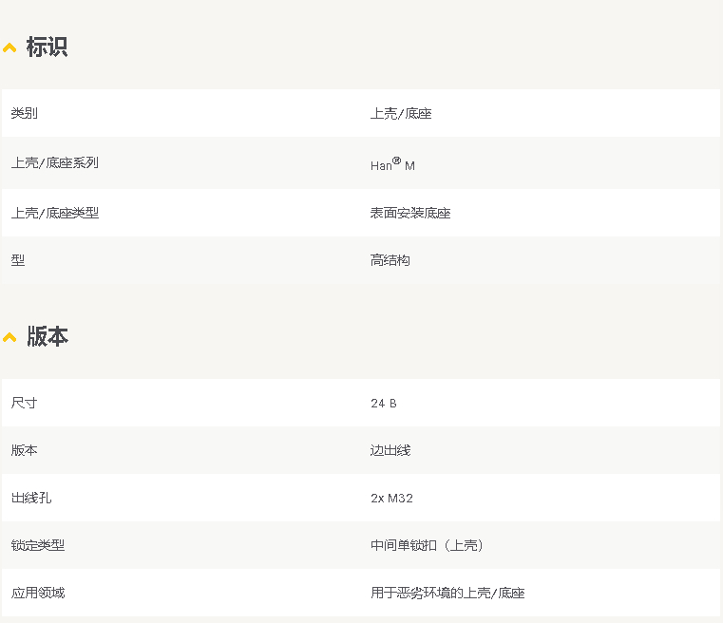Click the 表面安装底座 value
Image resolution: width=723 pixels, height=623 pixels.
pyautogui.click(x=410, y=213)
